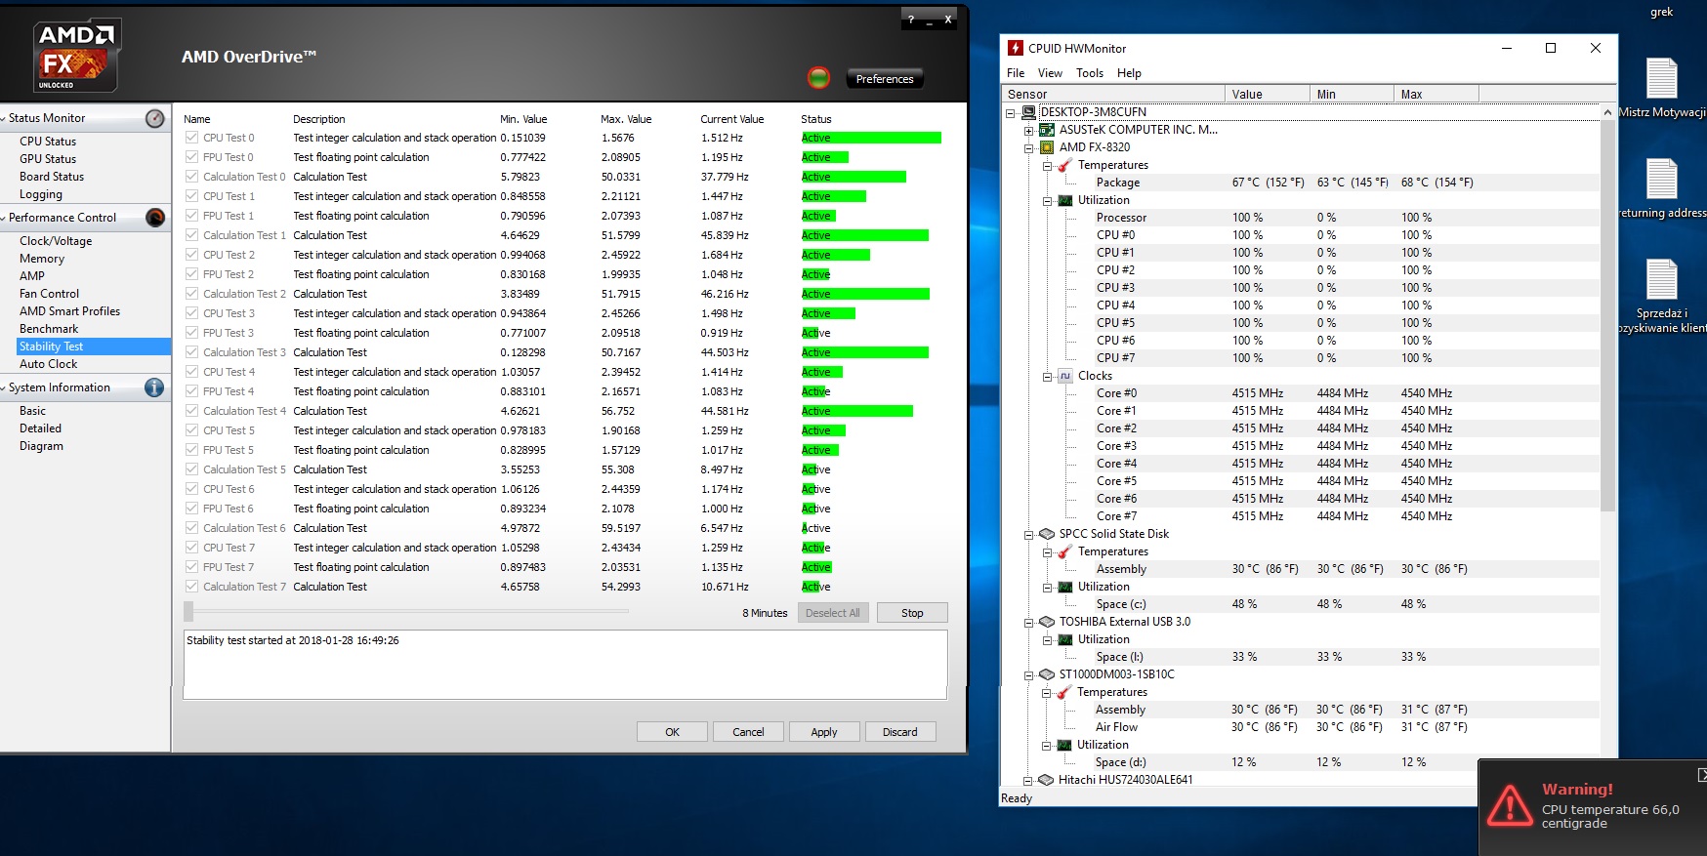1707x856 pixels.
Task: Click the red warning triangle icon
Action: [x=1510, y=805]
